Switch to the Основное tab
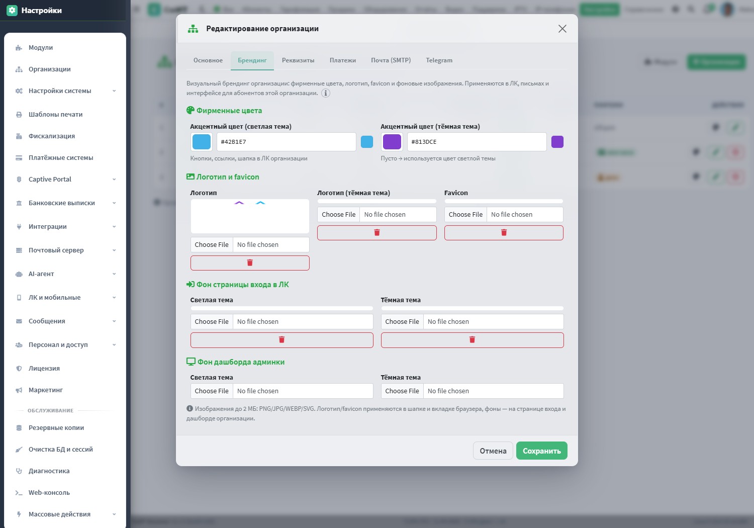Screen dimensions: 754x528 (208, 60)
